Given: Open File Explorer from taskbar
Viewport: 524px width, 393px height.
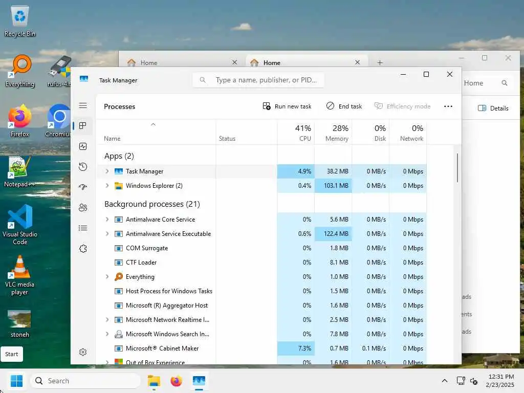Looking at the screenshot, I should (154, 381).
